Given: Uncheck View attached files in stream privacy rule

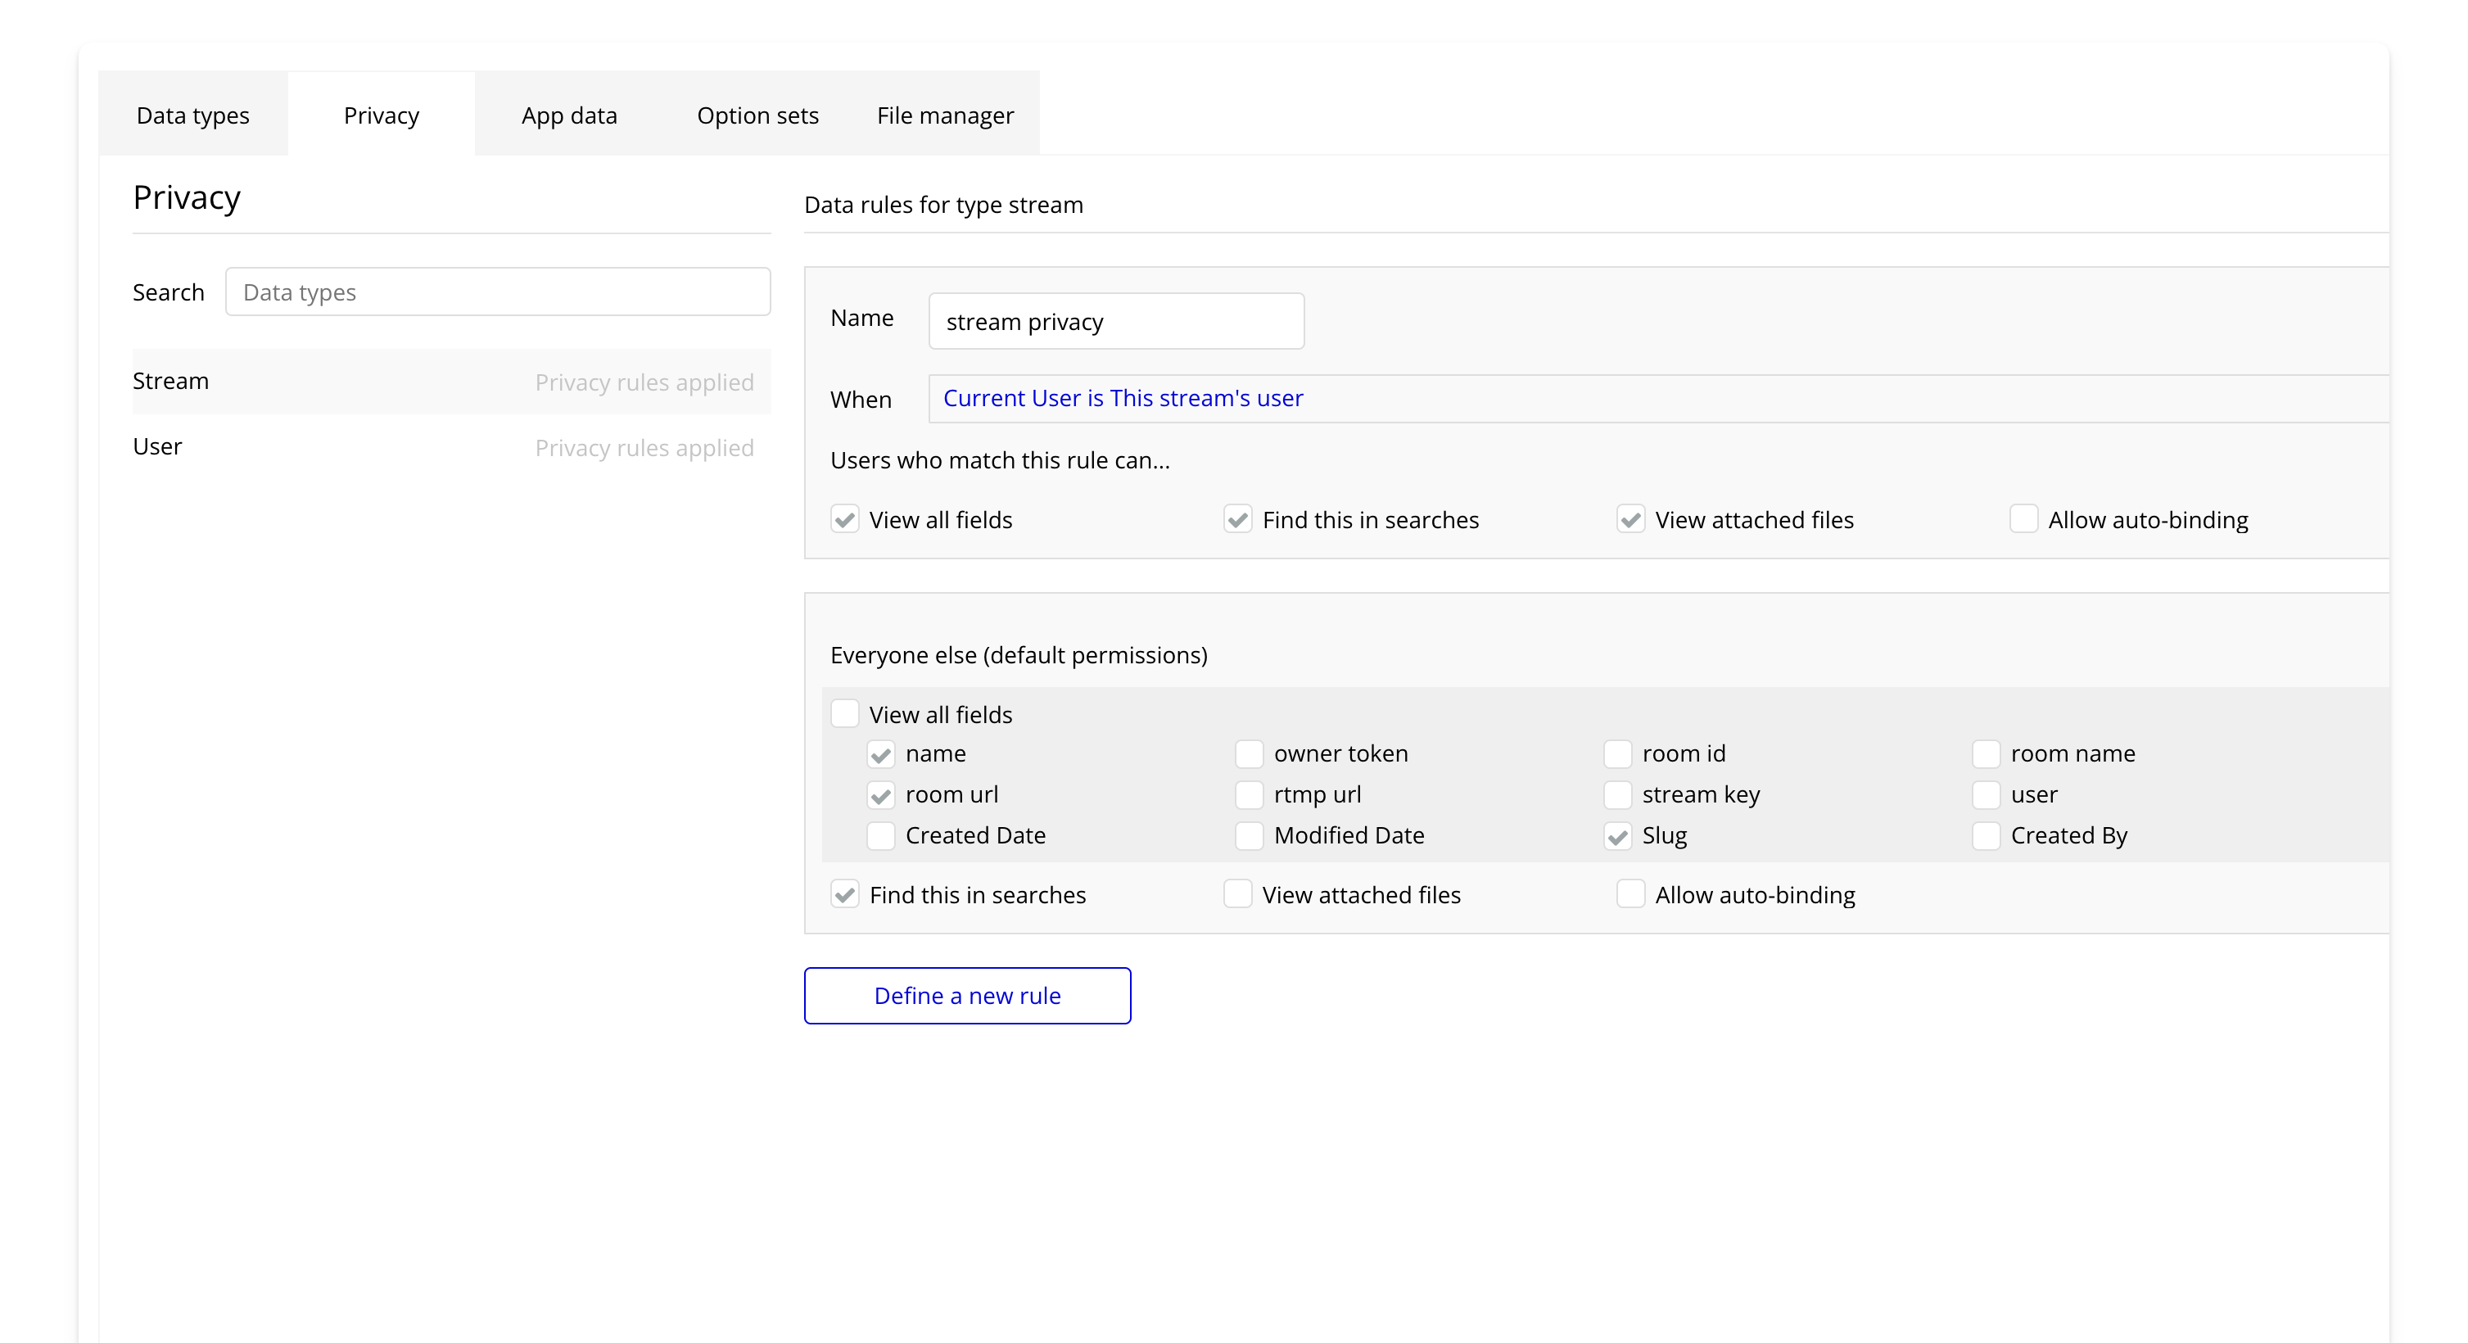Looking at the screenshot, I should pos(1630,519).
